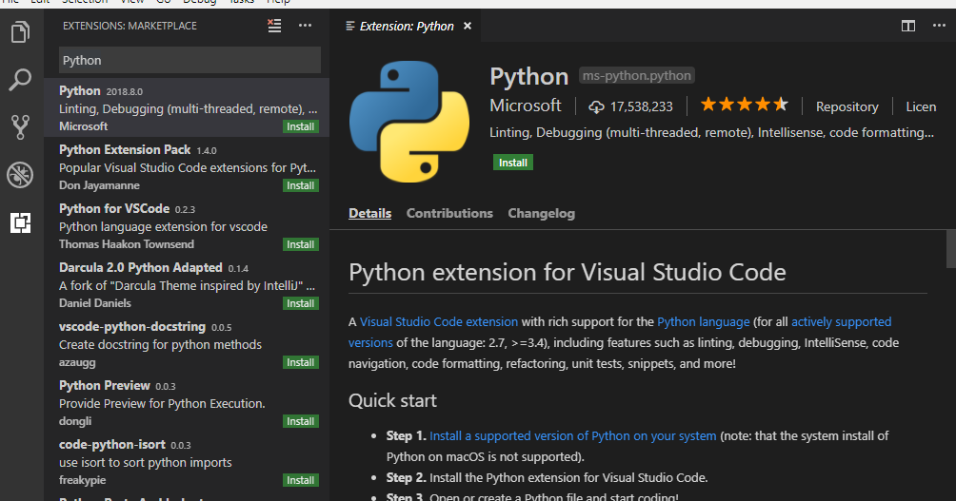Click the green Install button under Microsoft Python
Screen dimensions: 956x501
click(513, 163)
